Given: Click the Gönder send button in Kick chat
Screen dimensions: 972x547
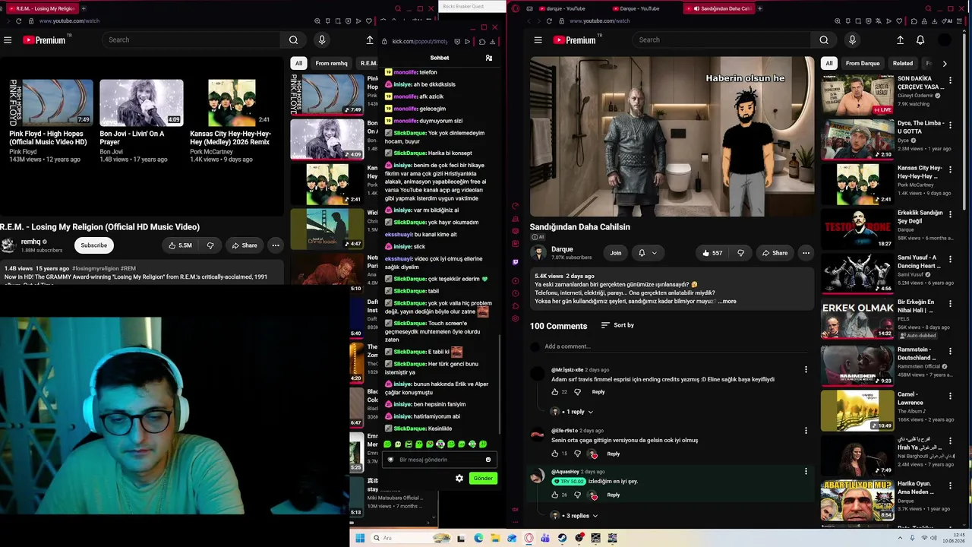Looking at the screenshot, I should pyautogui.click(x=483, y=478).
